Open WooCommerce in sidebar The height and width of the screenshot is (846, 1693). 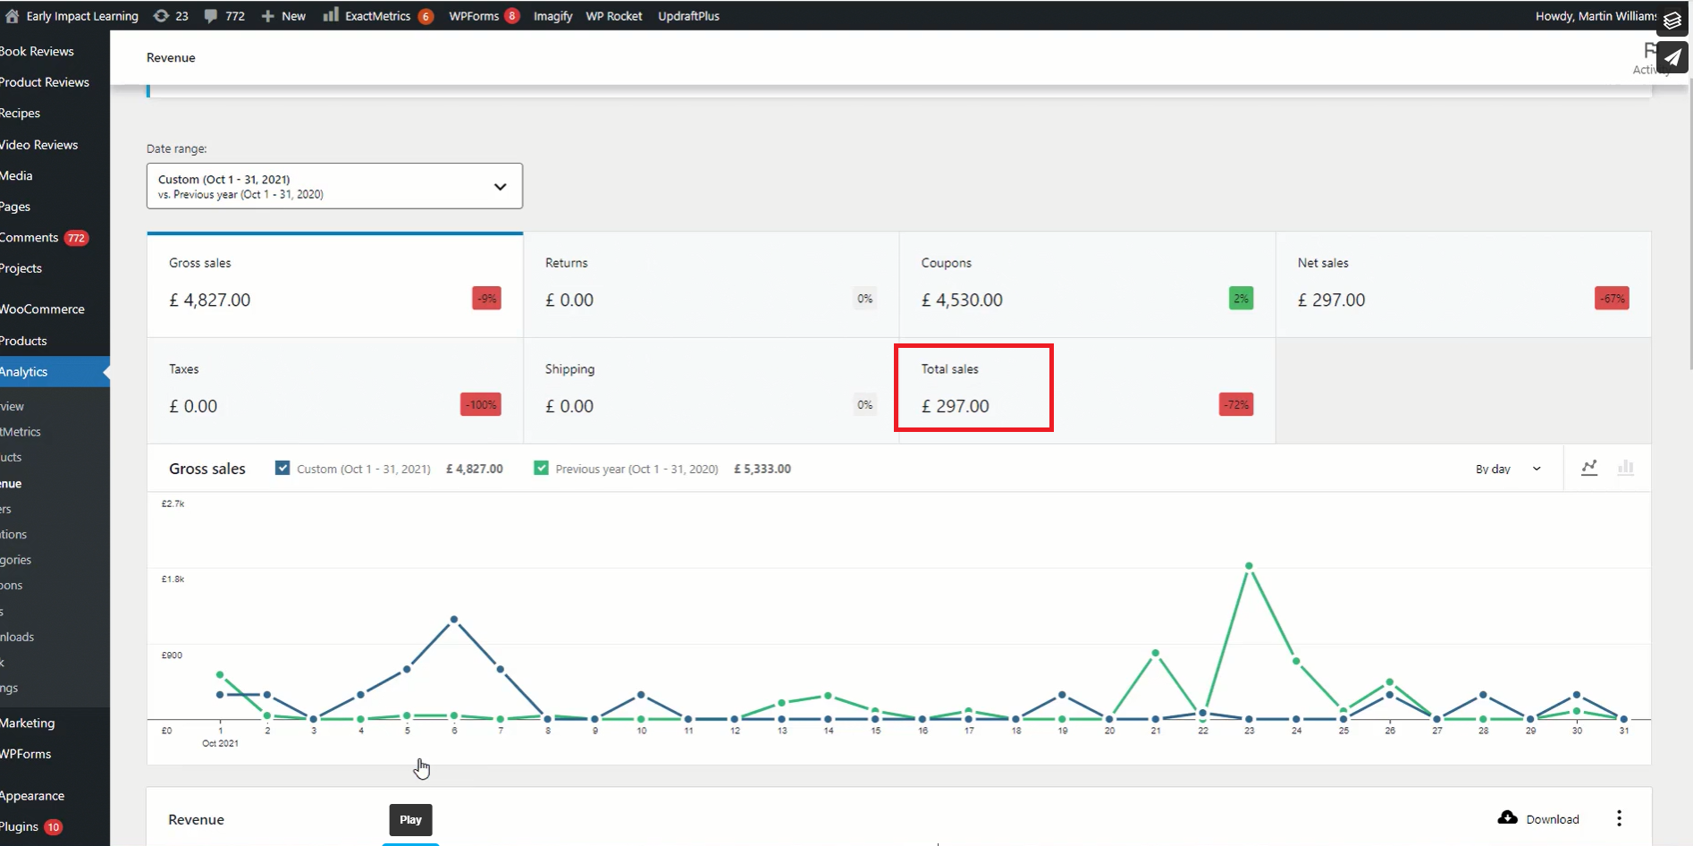click(x=43, y=309)
